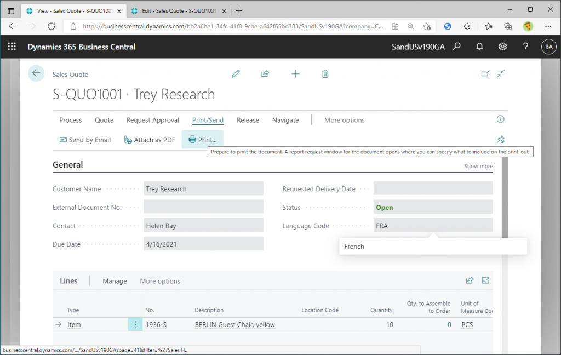Click the Language Code field FRA

[433, 226]
